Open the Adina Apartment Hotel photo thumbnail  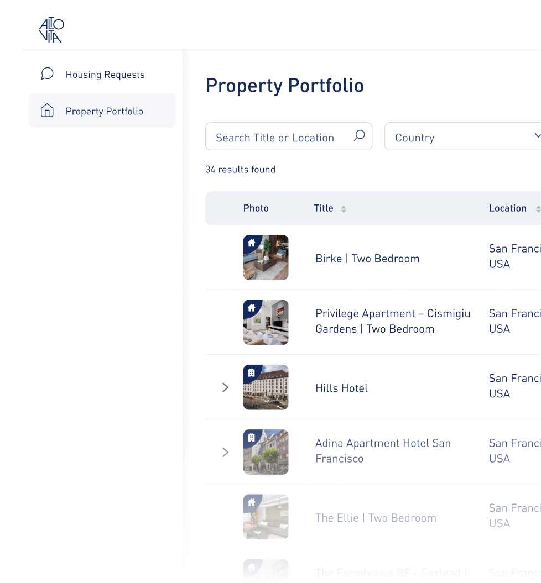coord(266,452)
